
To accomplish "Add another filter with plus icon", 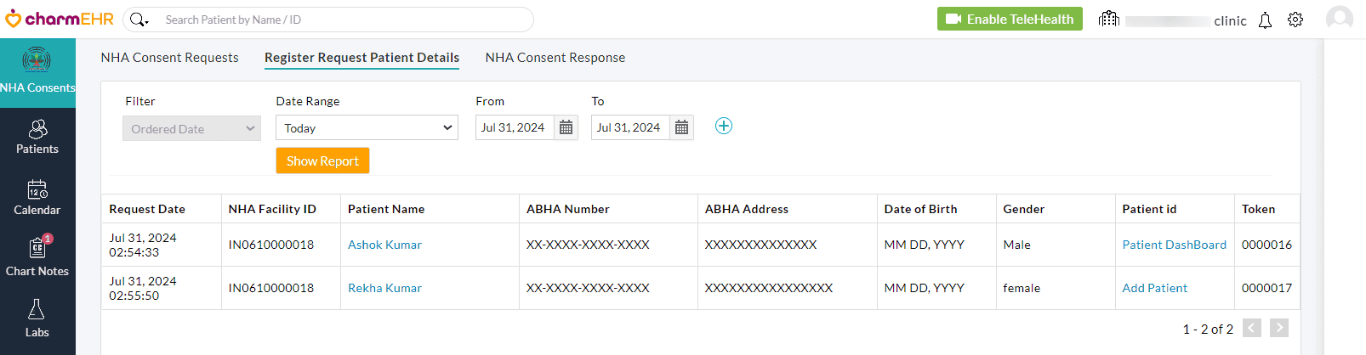I will click(x=724, y=126).
